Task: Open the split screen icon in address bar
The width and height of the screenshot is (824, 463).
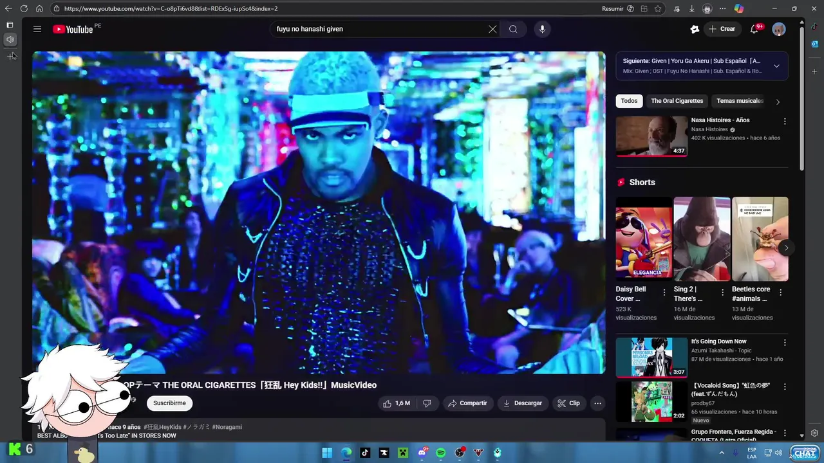Action: click(x=644, y=9)
